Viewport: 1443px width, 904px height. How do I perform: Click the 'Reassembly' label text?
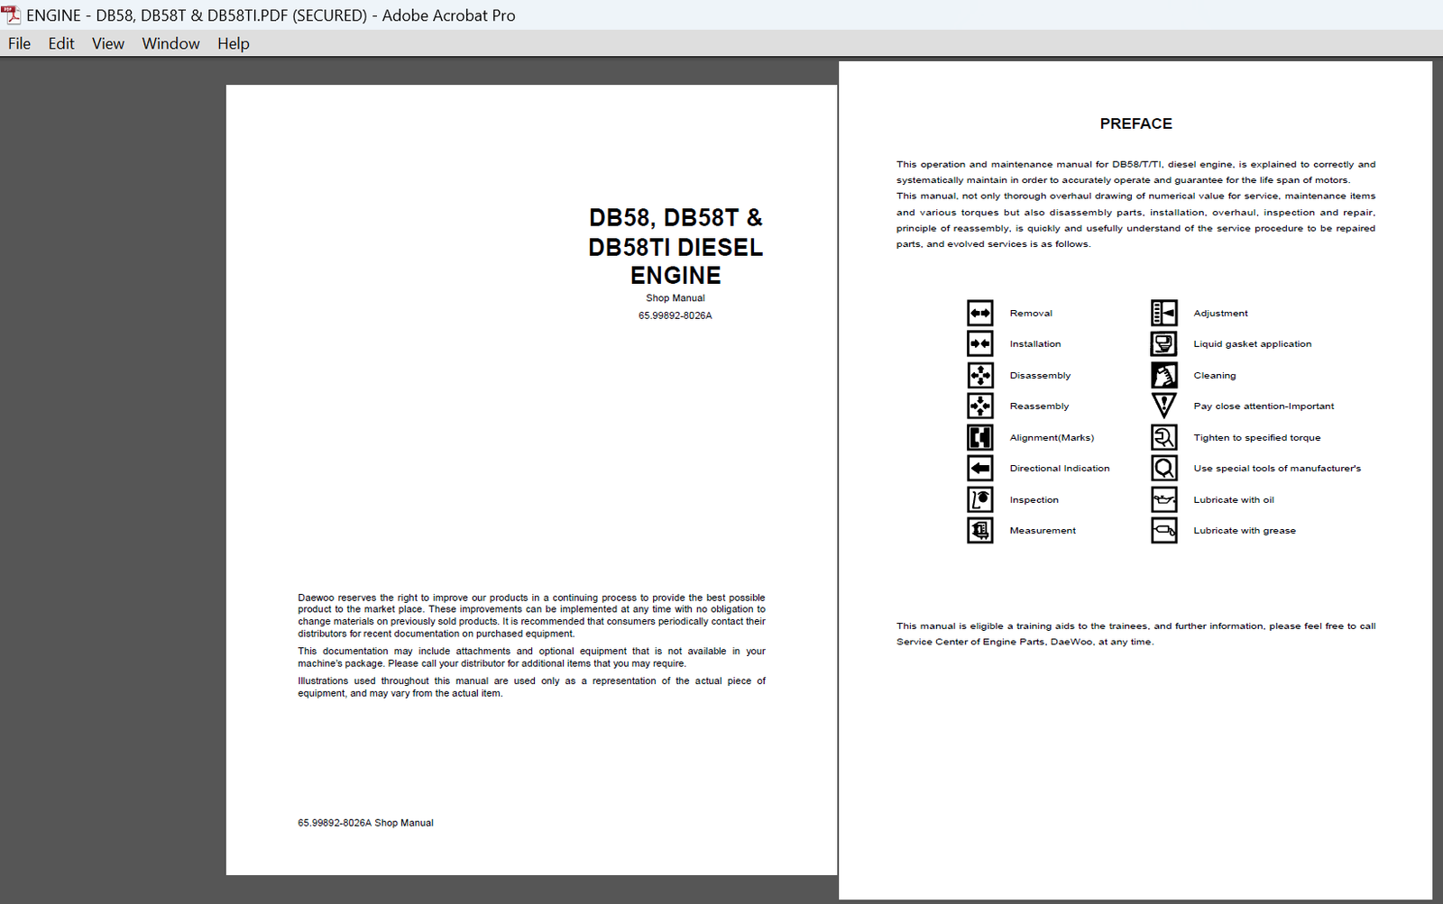tap(1039, 406)
